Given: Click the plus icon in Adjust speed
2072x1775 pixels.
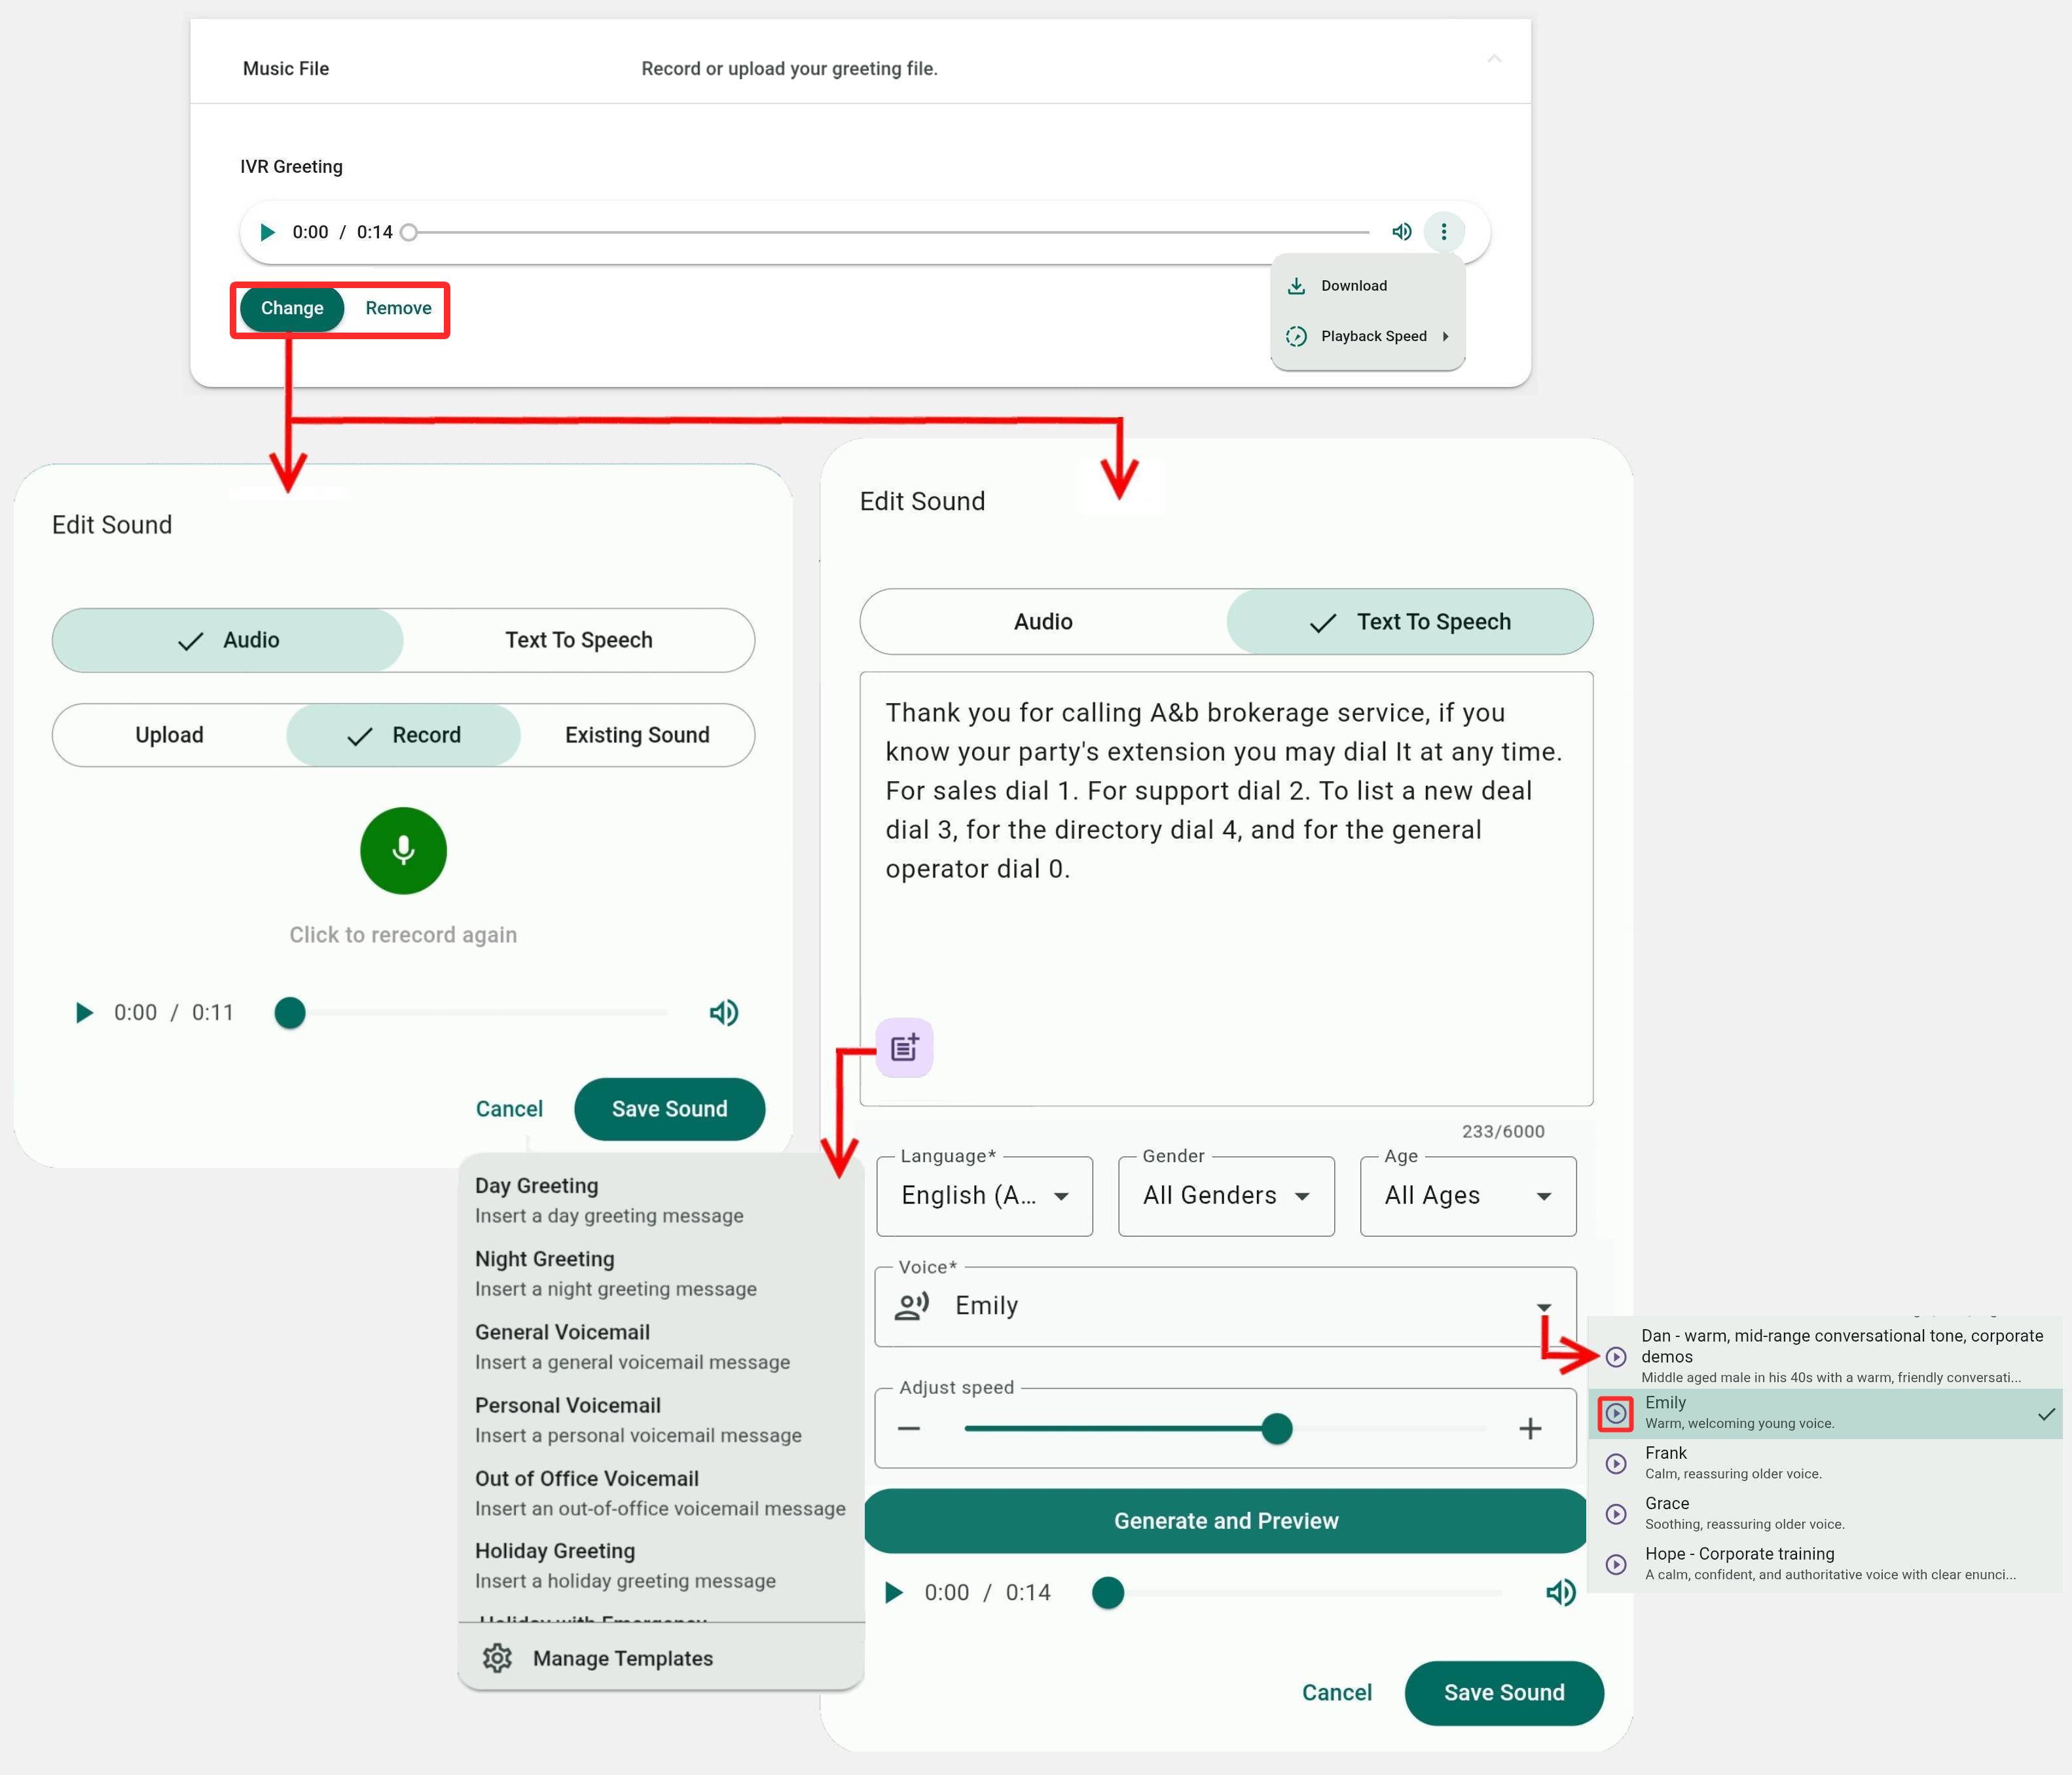Looking at the screenshot, I should [1529, 1428].
